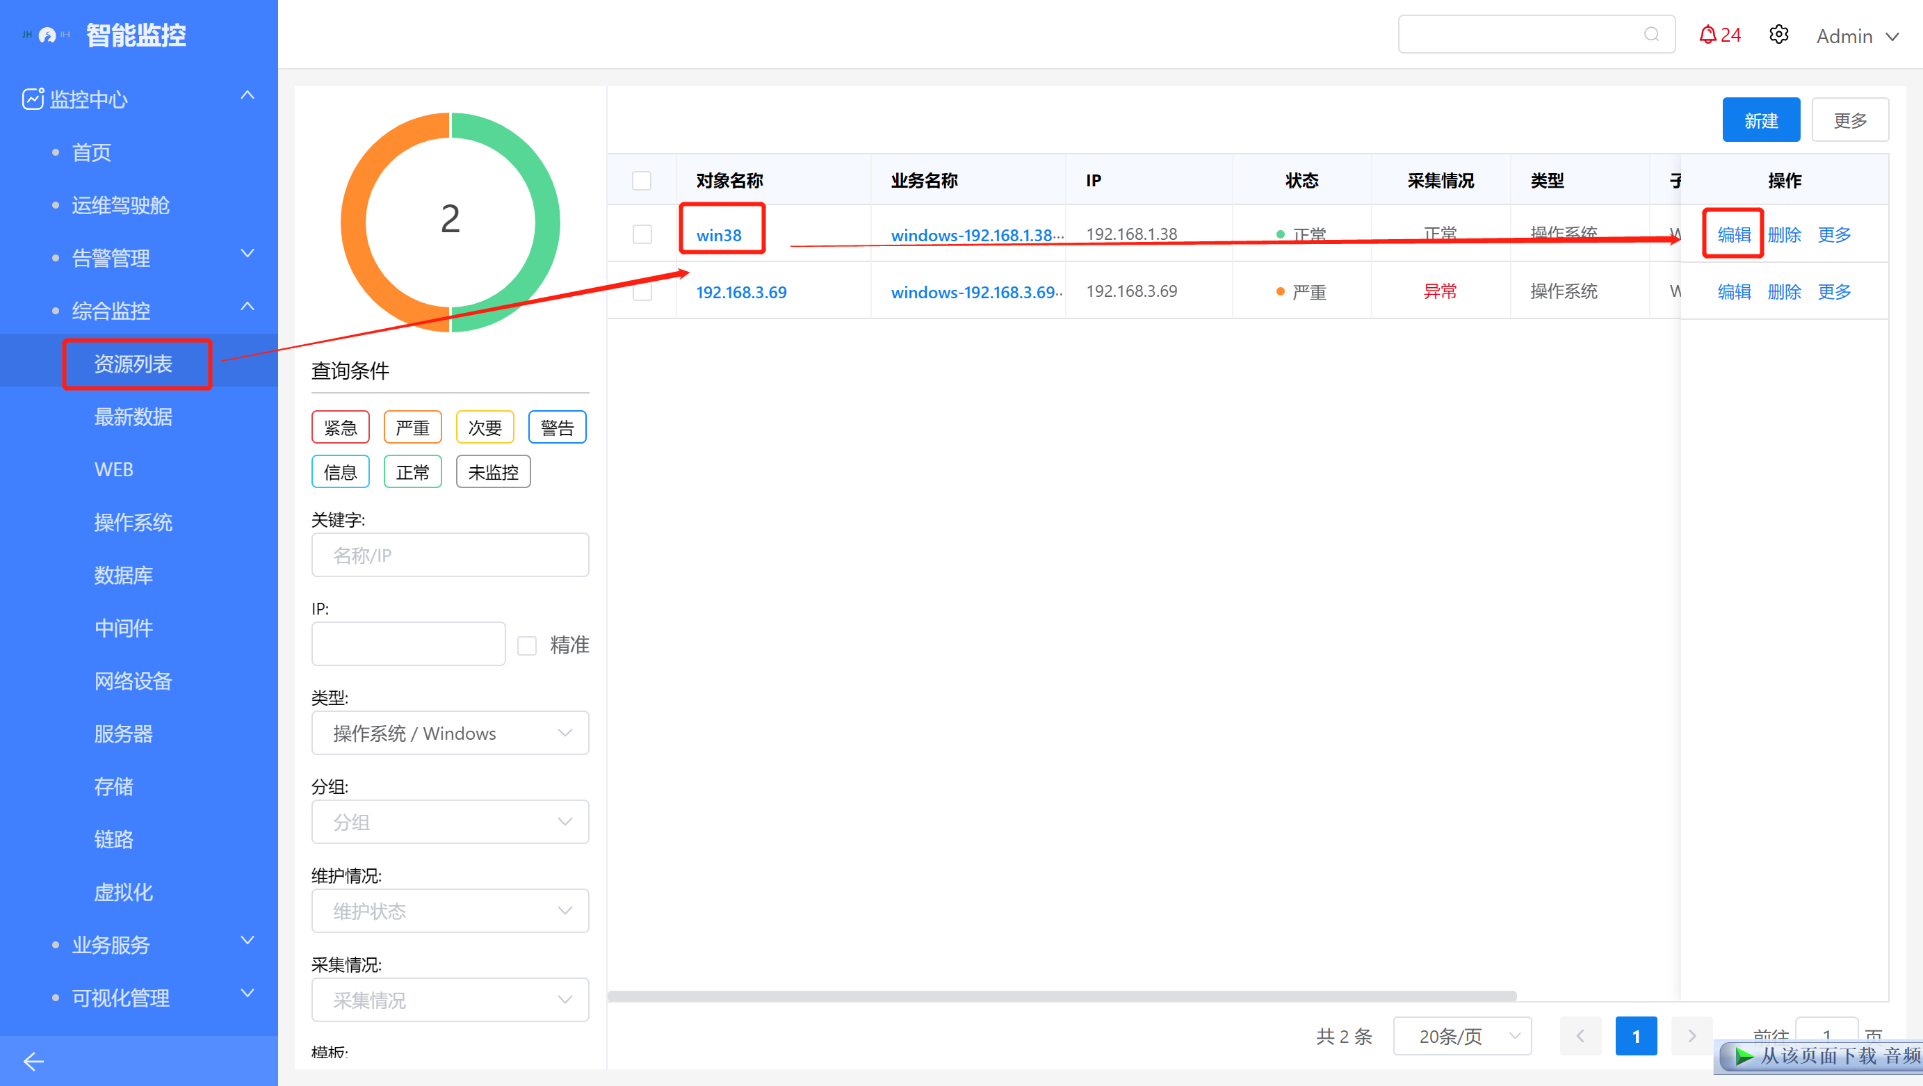Go to previous page arrow

coord(1580,1036)
